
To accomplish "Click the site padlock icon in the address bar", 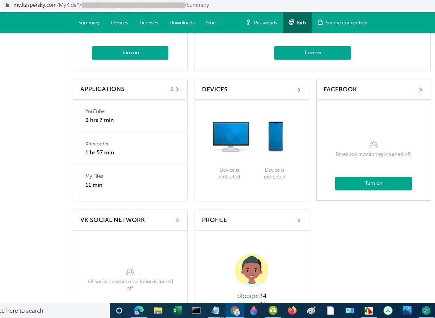I will [x=7, y=5].
